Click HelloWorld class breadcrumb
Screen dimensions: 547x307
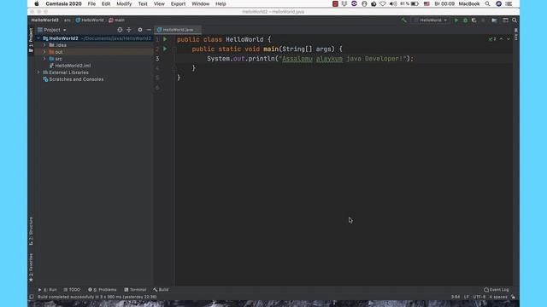pyautogui.click(x=90, y=20)
